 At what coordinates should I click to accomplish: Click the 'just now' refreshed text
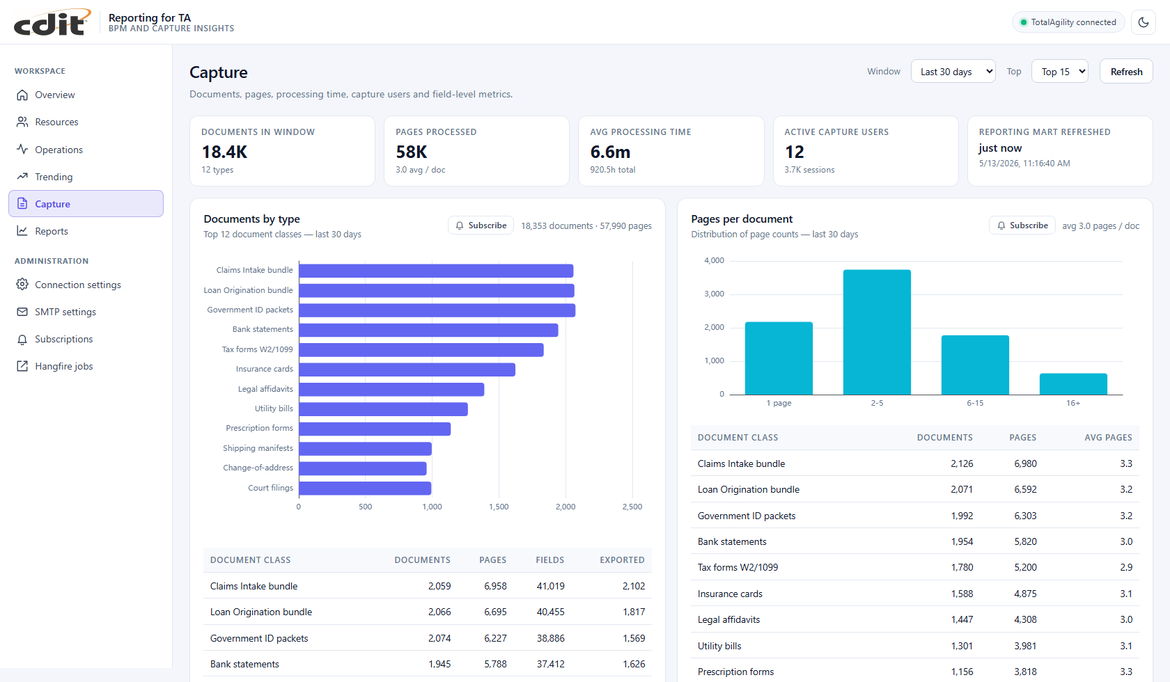1000,148
